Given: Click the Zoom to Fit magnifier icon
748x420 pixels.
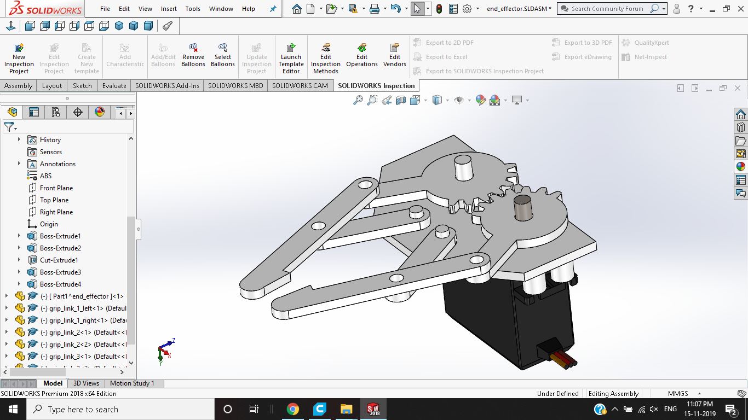Looking at the screenshot, I should [x=358, y=100].
